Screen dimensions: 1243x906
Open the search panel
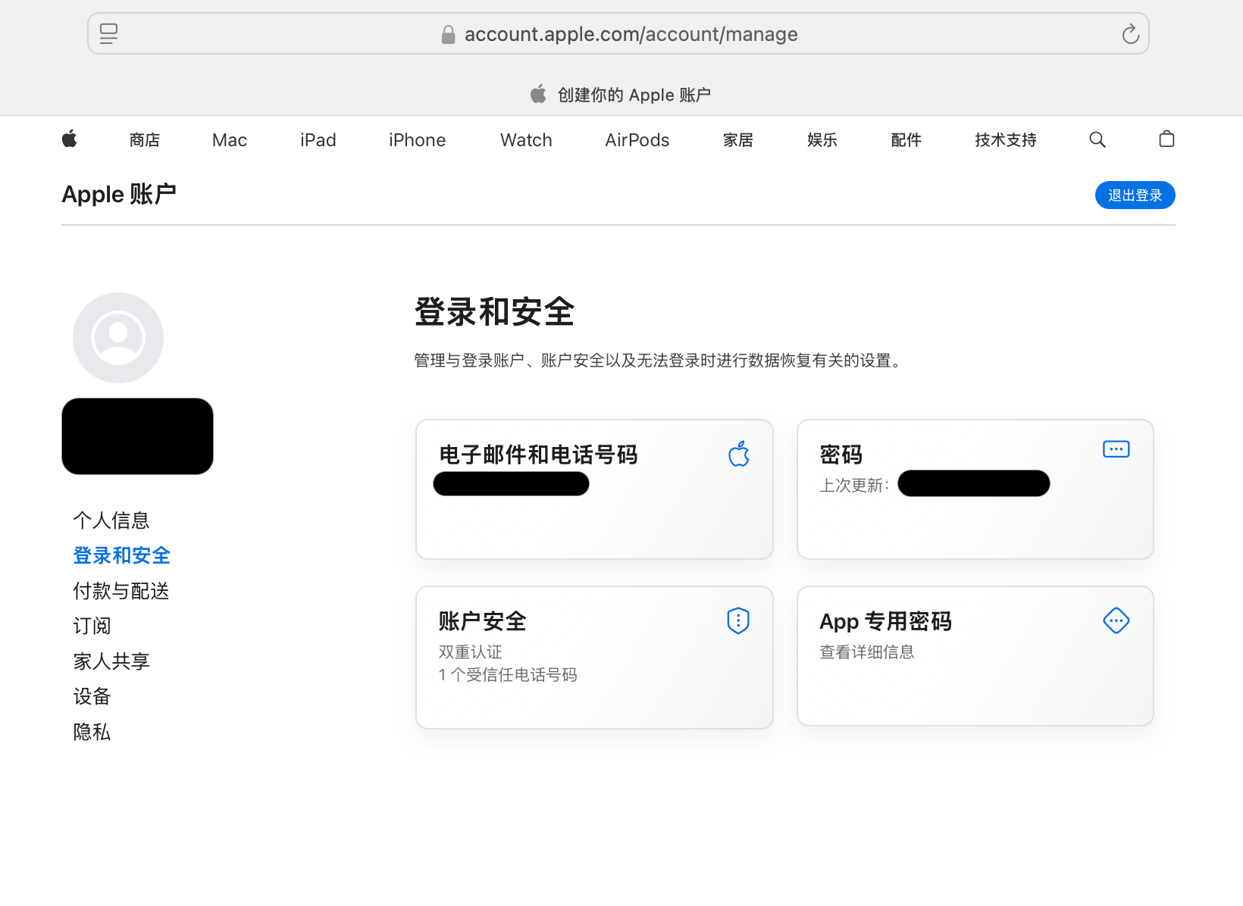tap(1097, 139)
